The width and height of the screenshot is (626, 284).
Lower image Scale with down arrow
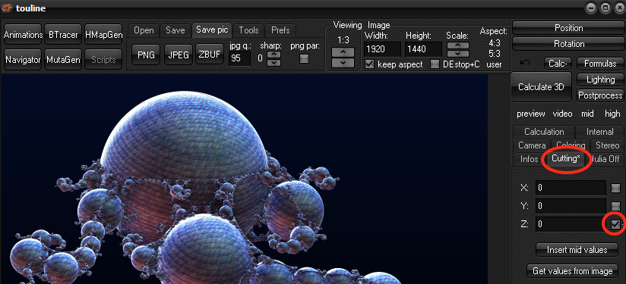[x=457, y=53]
